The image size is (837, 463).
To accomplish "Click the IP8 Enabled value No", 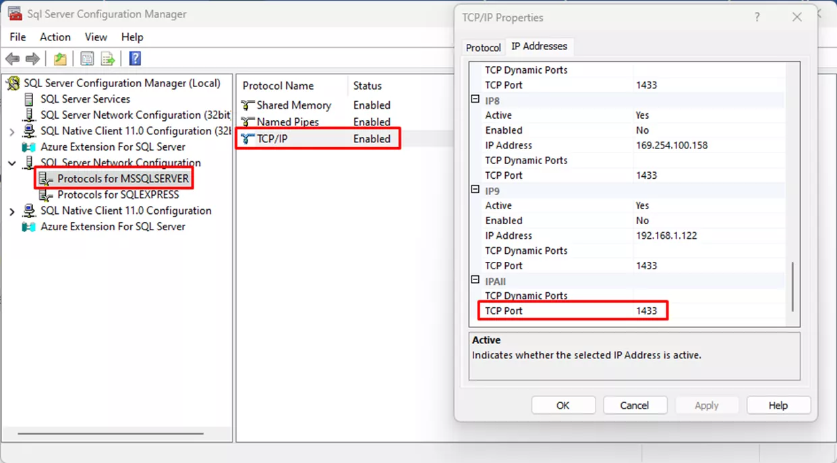I will coord(642,130).
